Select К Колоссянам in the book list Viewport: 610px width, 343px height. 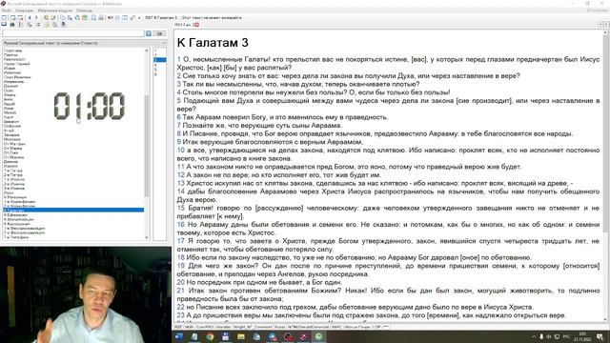pos(17,224)
